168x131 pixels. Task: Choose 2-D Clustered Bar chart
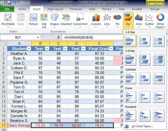pos(130,41)
